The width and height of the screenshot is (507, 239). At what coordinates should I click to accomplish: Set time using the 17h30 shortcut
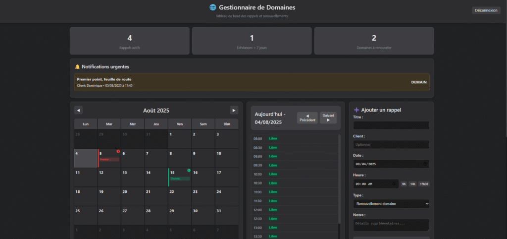point(424,184)
